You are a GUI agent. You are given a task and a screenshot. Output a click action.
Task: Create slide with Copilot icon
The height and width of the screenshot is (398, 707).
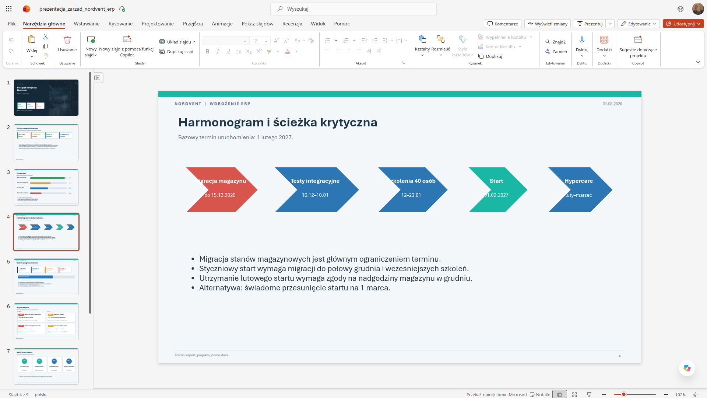pos(127,39)
